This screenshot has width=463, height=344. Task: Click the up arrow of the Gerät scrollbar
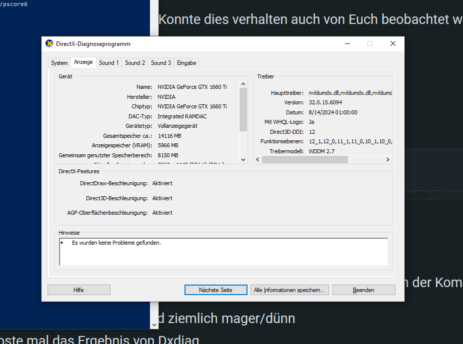[x=243, y=83]
